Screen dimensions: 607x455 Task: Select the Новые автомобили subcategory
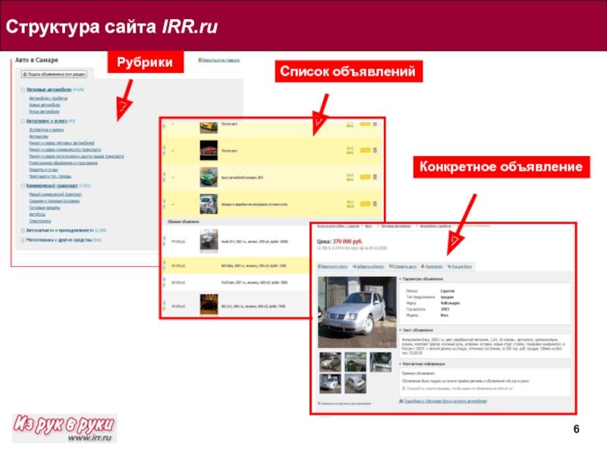click(45, 105)
